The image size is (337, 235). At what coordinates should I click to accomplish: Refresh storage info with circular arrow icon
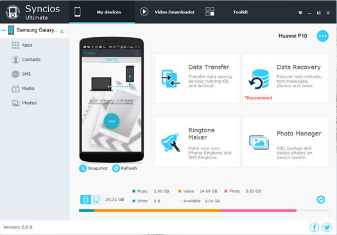click(321, 200)
